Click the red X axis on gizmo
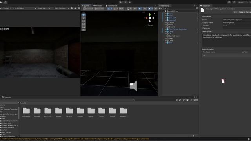Viewport: 251px width, 141px height. (146, 18)
